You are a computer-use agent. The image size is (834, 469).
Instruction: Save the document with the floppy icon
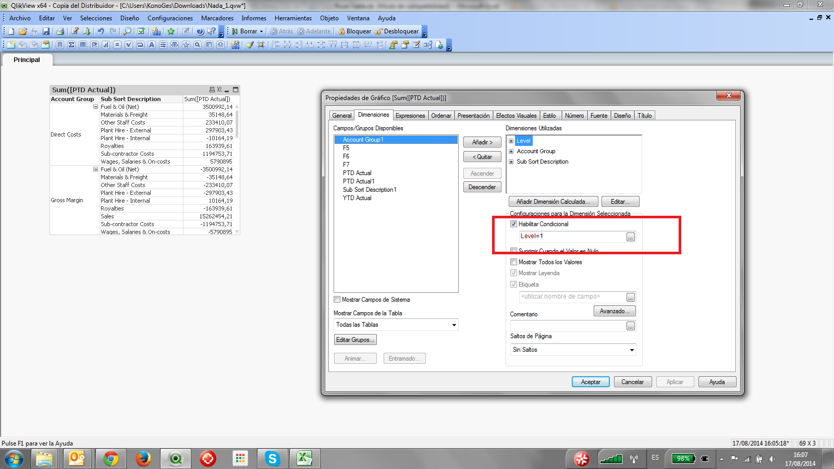click(x=46, y=31)
